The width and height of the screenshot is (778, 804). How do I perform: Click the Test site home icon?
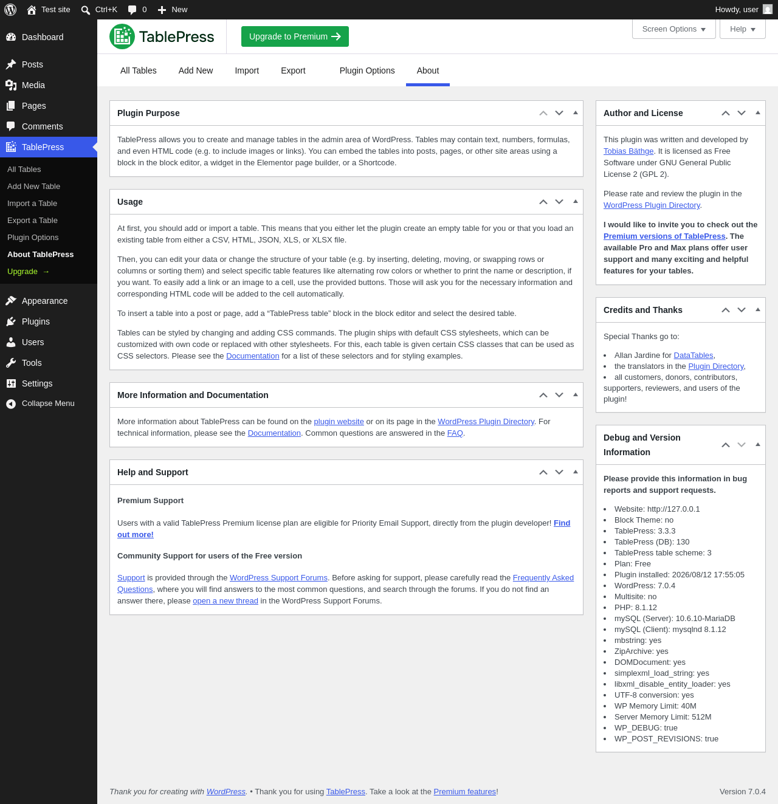[x=32, y=10]
